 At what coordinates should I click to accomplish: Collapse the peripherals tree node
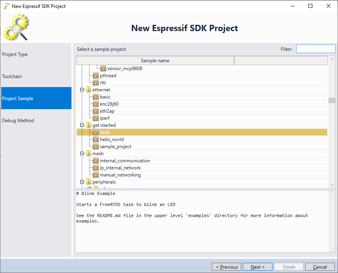82,182
